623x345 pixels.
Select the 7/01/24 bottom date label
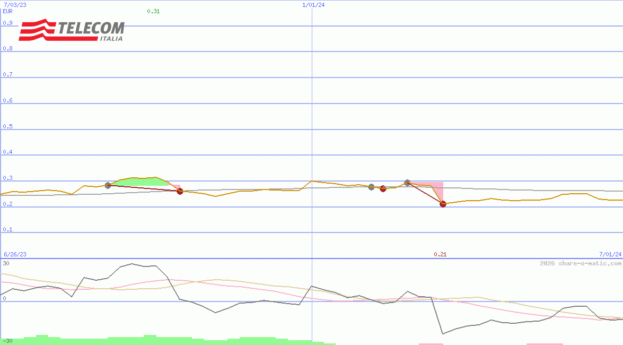[610, 254]
